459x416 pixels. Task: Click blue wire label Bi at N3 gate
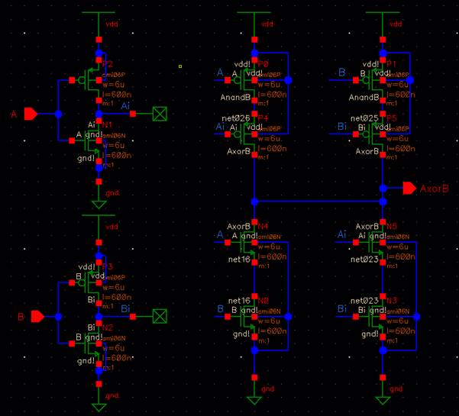coord(342,308)
